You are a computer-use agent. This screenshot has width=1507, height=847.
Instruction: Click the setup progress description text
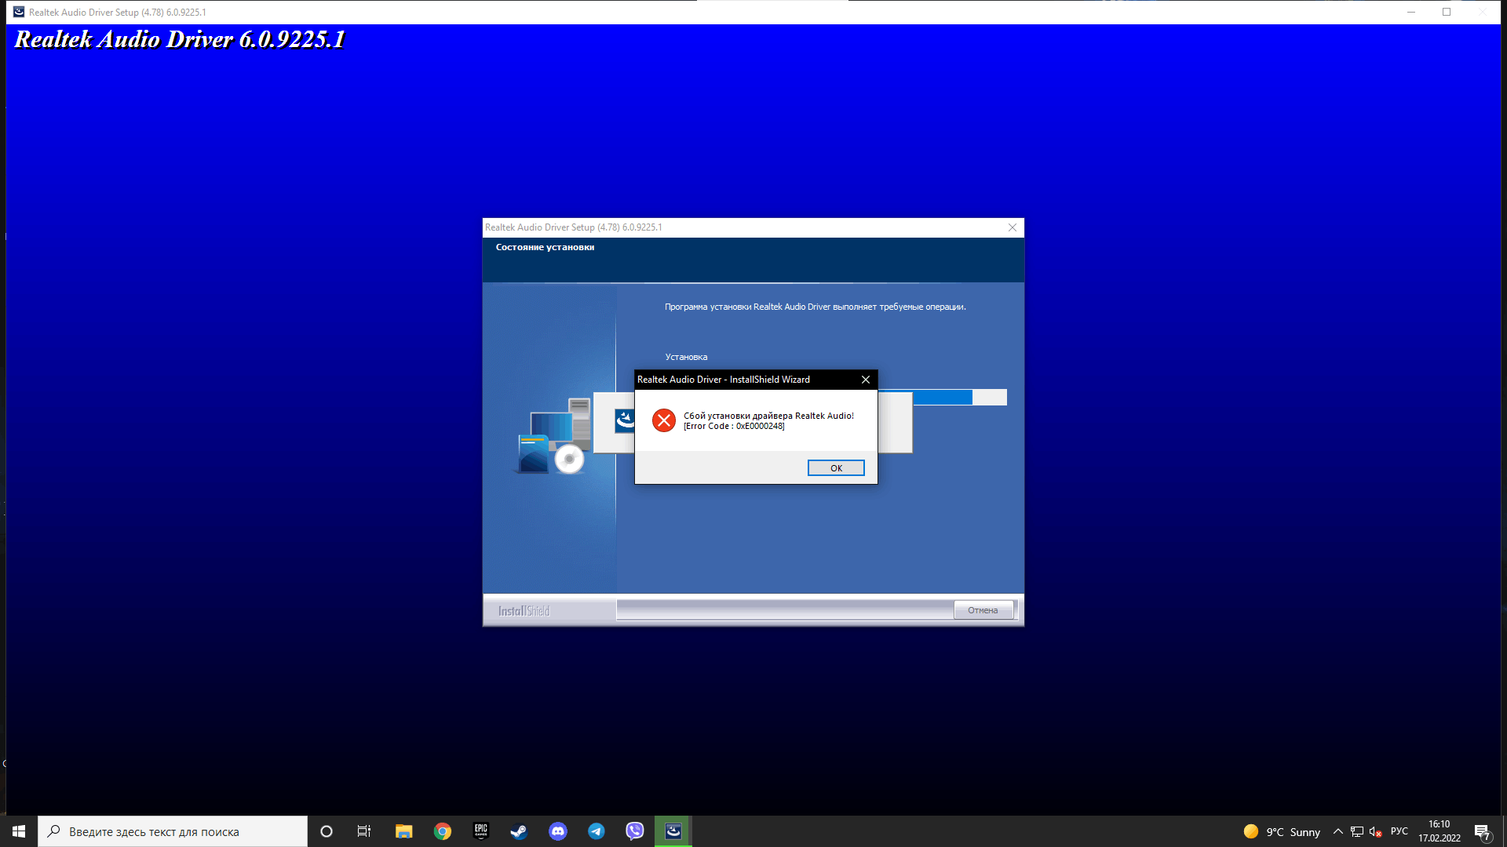(x=815, y=307)
